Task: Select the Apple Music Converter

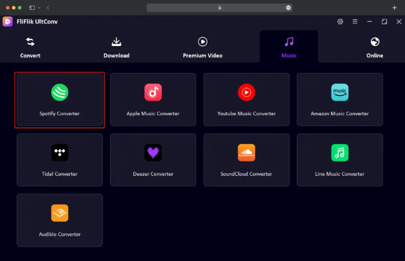Action: tap(153, 99)
